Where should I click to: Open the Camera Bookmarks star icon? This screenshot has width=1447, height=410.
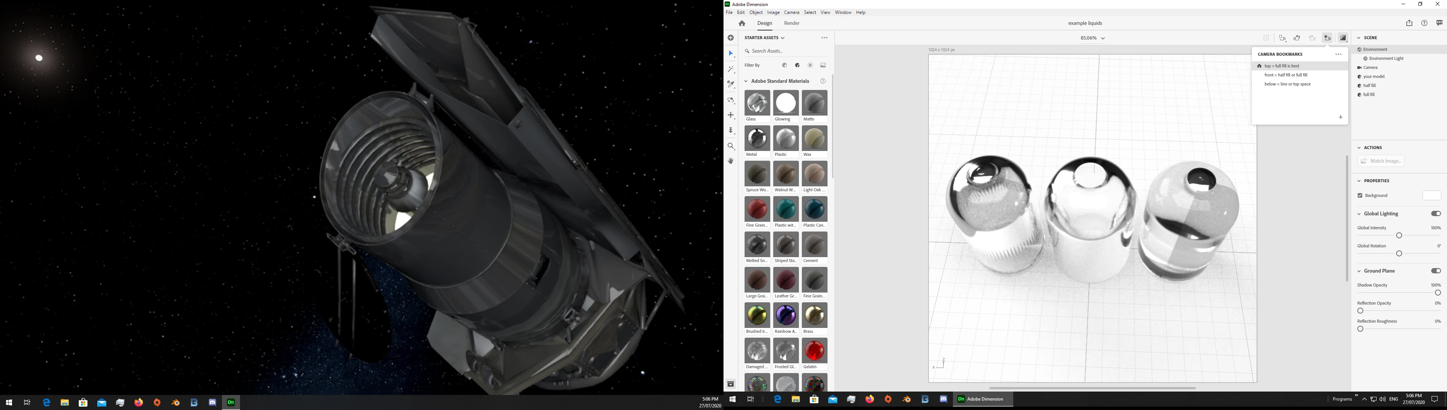click(x=1327, y=38)
